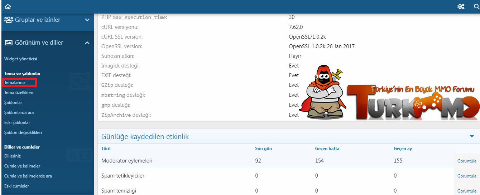Screen dimensions: 480x195
Task: Click the EXIF desteği label
Action: pyautogui.click(x=116, y=75)
